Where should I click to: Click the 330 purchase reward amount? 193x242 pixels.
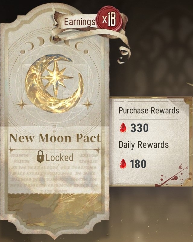tap(139, 128)
